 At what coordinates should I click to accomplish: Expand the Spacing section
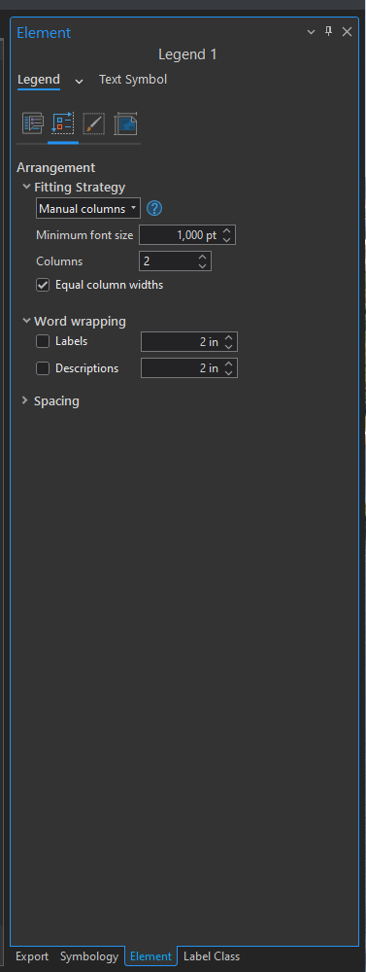(25, 400)
